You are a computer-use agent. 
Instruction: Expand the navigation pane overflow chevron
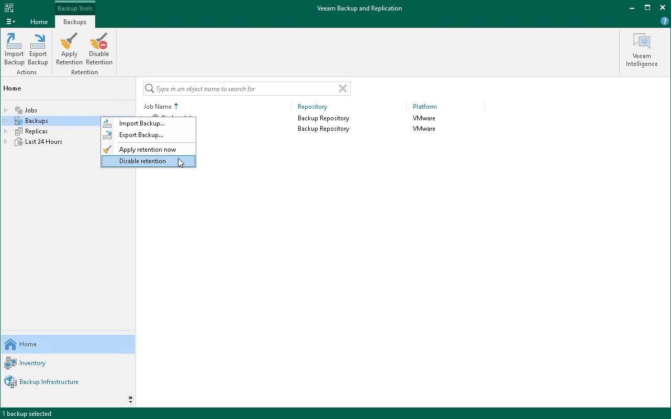pos(130,400)
